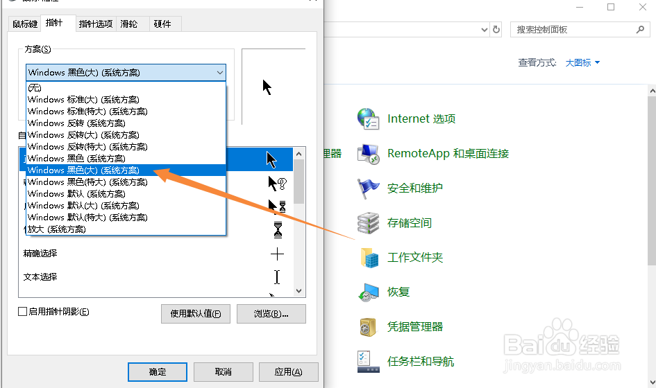Open the 凭据管理器 safe icon
656x388 pixels.
pyautogui.click(x=368, y=327)
